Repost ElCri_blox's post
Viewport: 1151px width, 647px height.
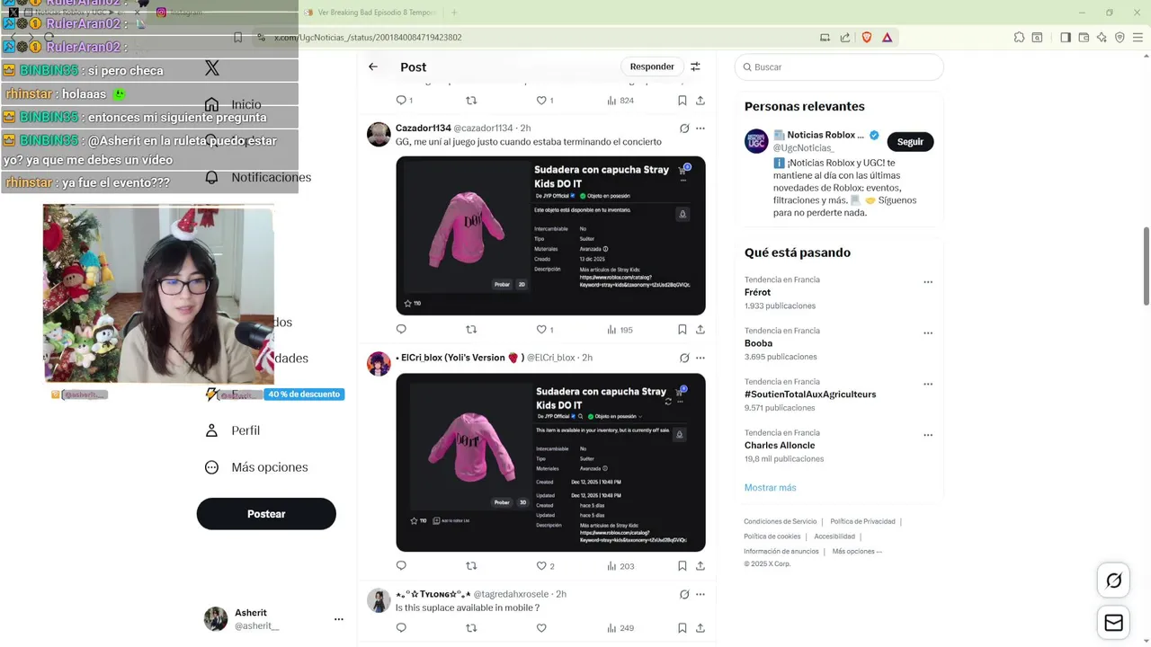tap(471, 566)
